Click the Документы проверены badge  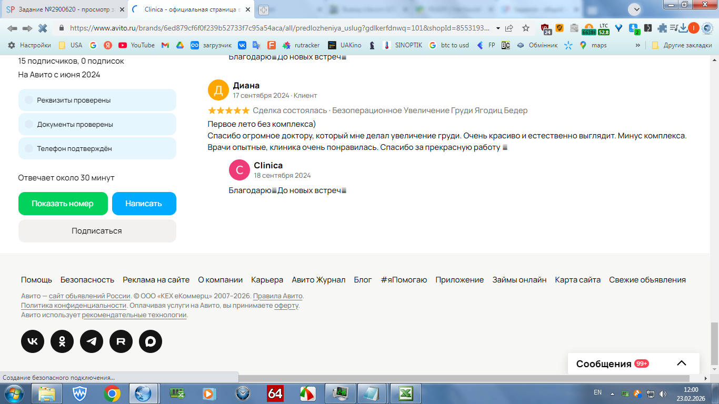click(97, 124)
